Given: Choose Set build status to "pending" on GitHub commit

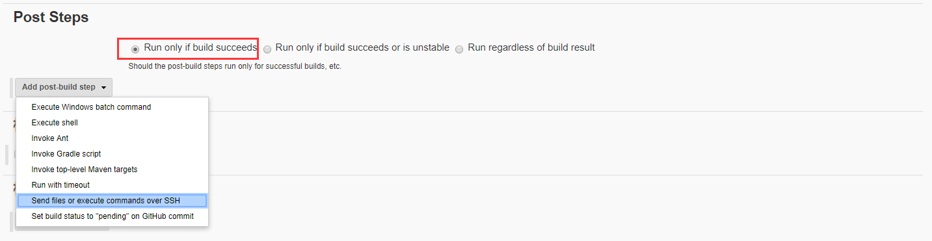Looking at the screenshot, I should (112, 216).
